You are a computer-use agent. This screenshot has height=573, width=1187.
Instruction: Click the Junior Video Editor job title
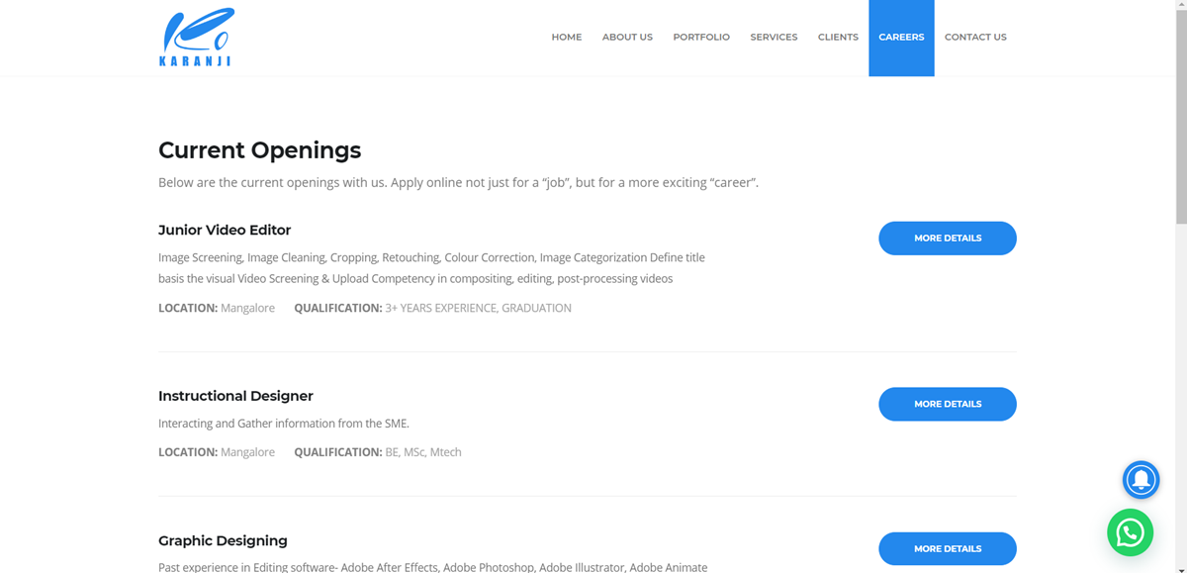[225, 230]
